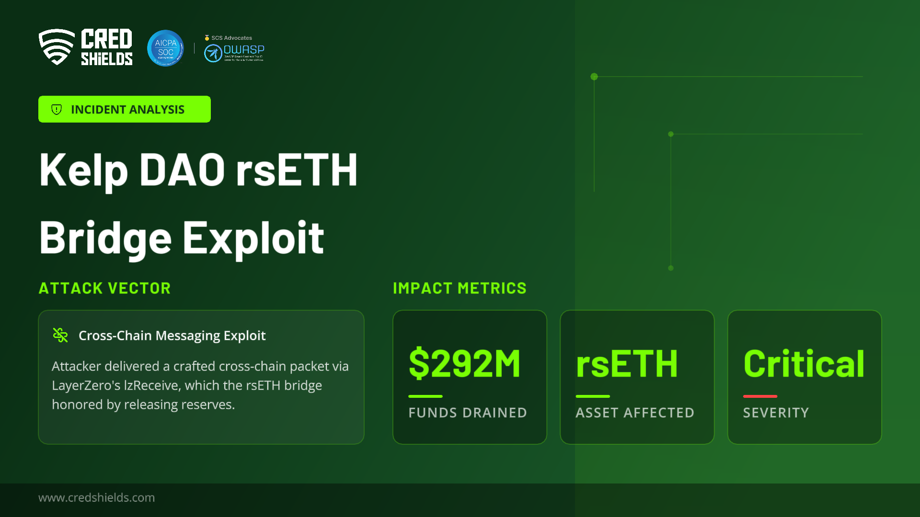
Task: Click the SCS Advocates trophy icon
Action: (x=206, y=37)
